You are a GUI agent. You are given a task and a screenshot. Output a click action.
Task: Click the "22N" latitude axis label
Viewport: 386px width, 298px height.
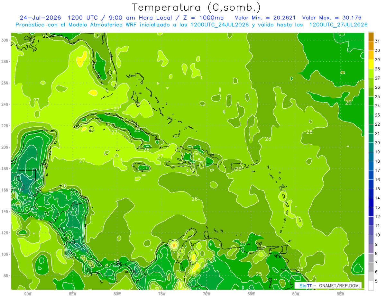tap(5, 126)
